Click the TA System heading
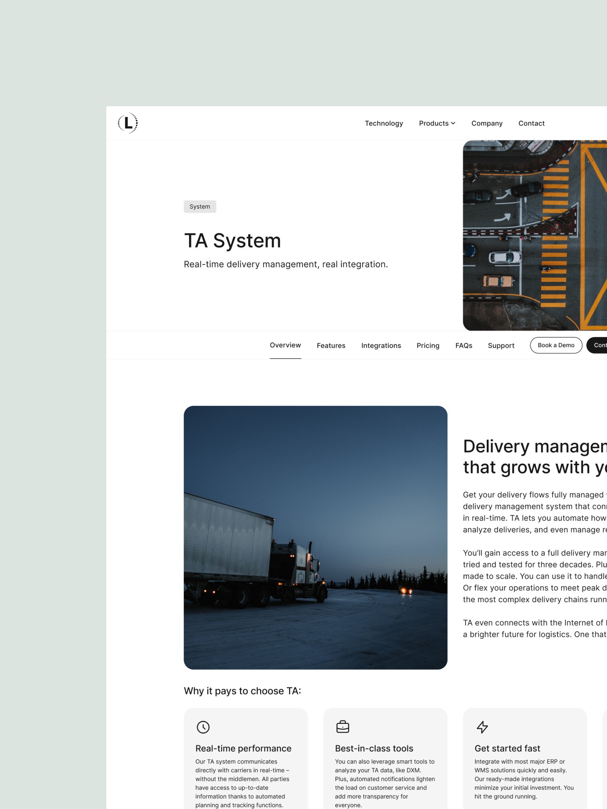Screen dimensions: 607x809 (x=232, y=240)
